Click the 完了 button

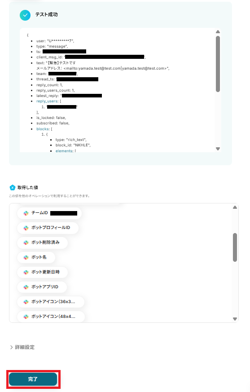33,379
